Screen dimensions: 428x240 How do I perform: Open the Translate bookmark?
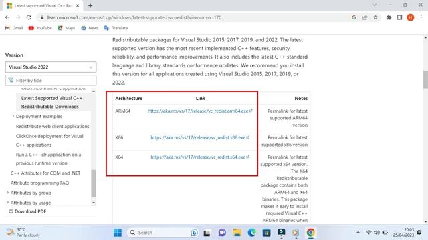(x=116, y=28)
